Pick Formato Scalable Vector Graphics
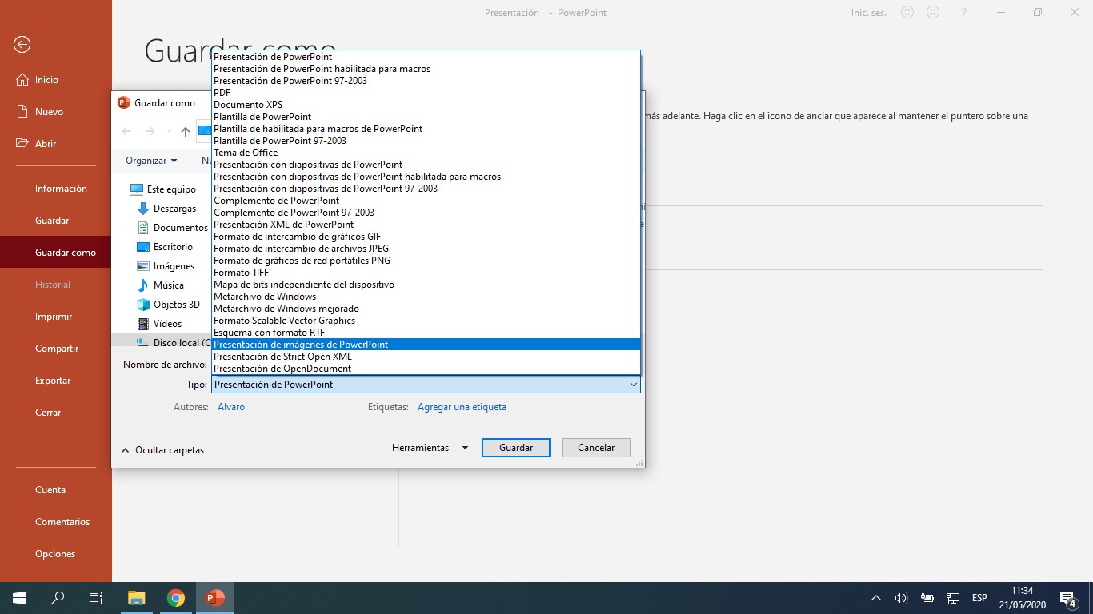Screen dimensions: 1093x614 point(426,321)
